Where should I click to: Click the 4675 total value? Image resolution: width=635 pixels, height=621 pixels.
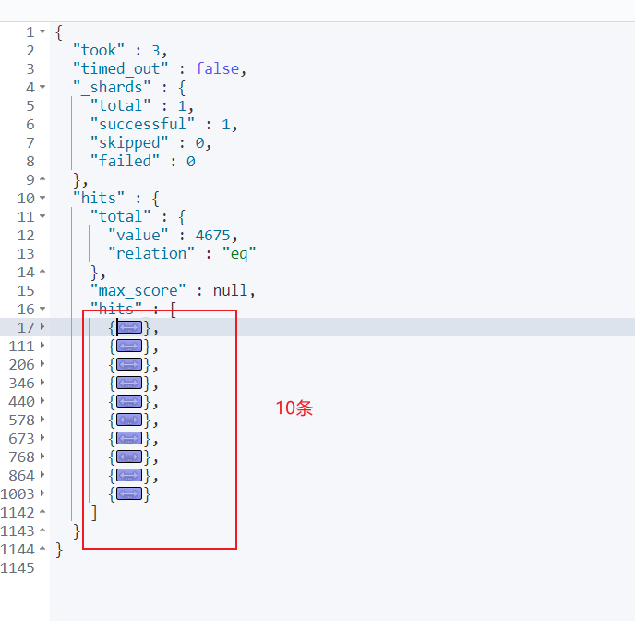[215, 235]
